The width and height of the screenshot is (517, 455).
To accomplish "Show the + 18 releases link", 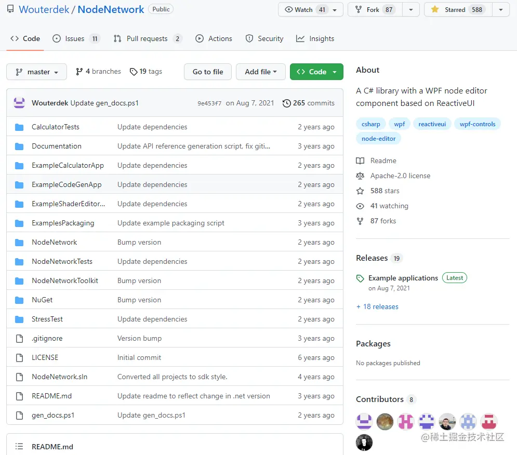I will click(x=377, y=306).
